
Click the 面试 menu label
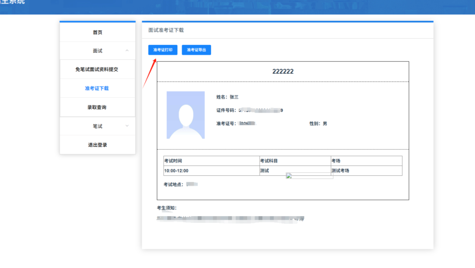pyautogui.click(x=97, y=51)
